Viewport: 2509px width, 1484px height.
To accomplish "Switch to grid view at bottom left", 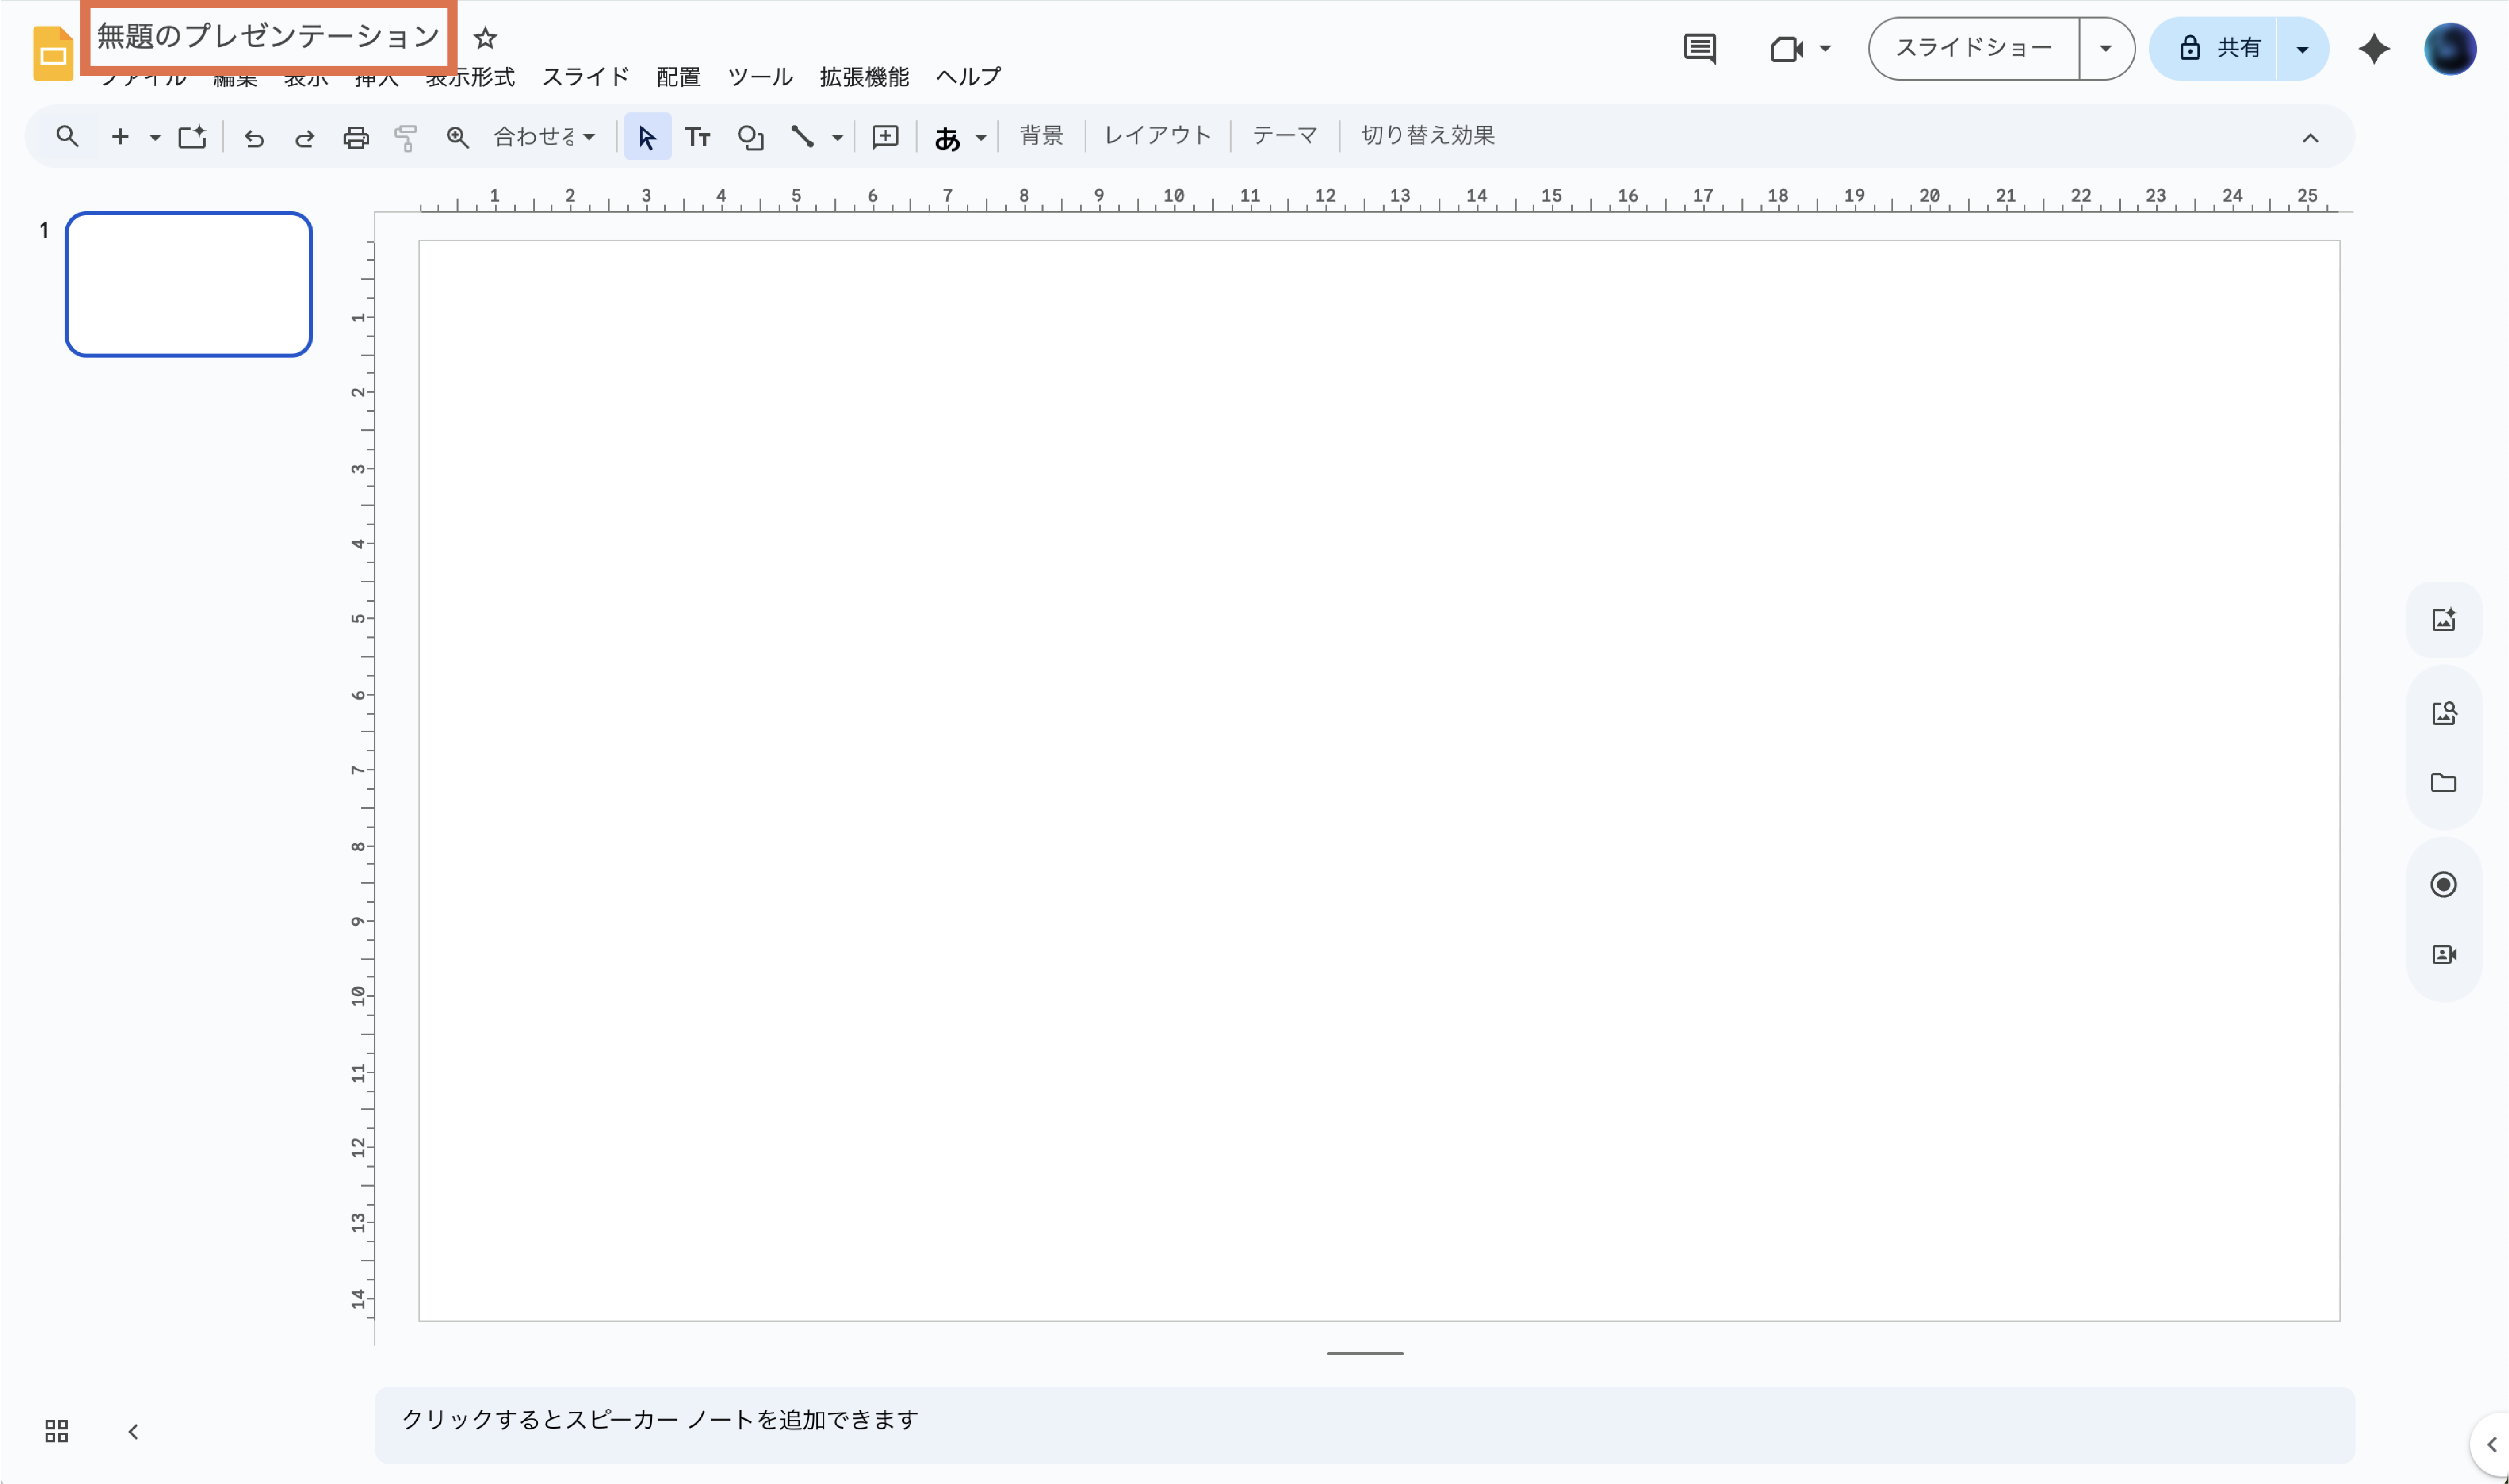I will coord(57,1431).
